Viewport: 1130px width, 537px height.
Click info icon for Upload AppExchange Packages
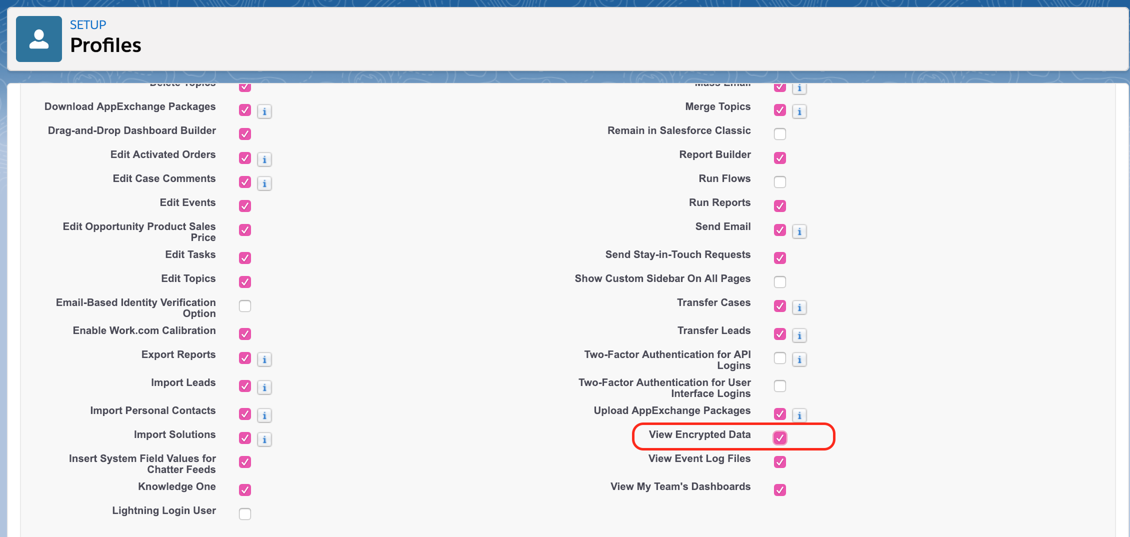[x=799, y=415]
